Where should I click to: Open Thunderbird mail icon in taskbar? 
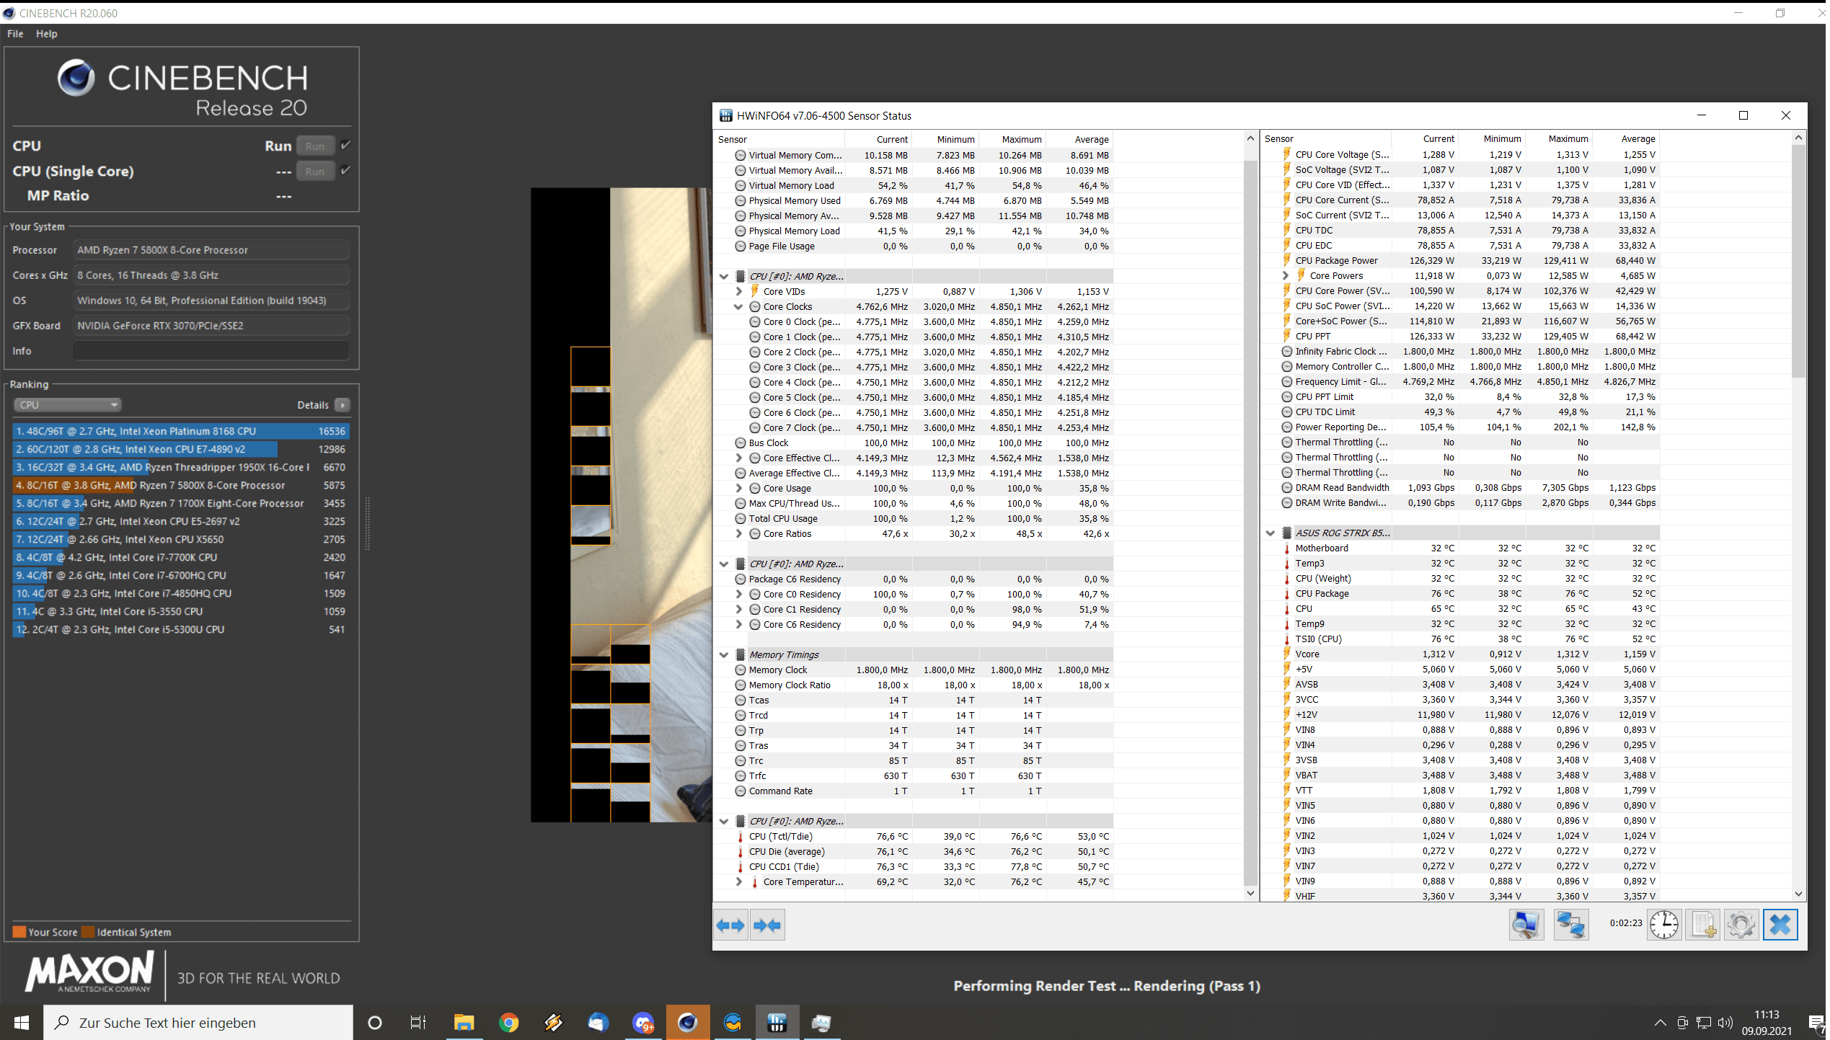(598, 1022)
